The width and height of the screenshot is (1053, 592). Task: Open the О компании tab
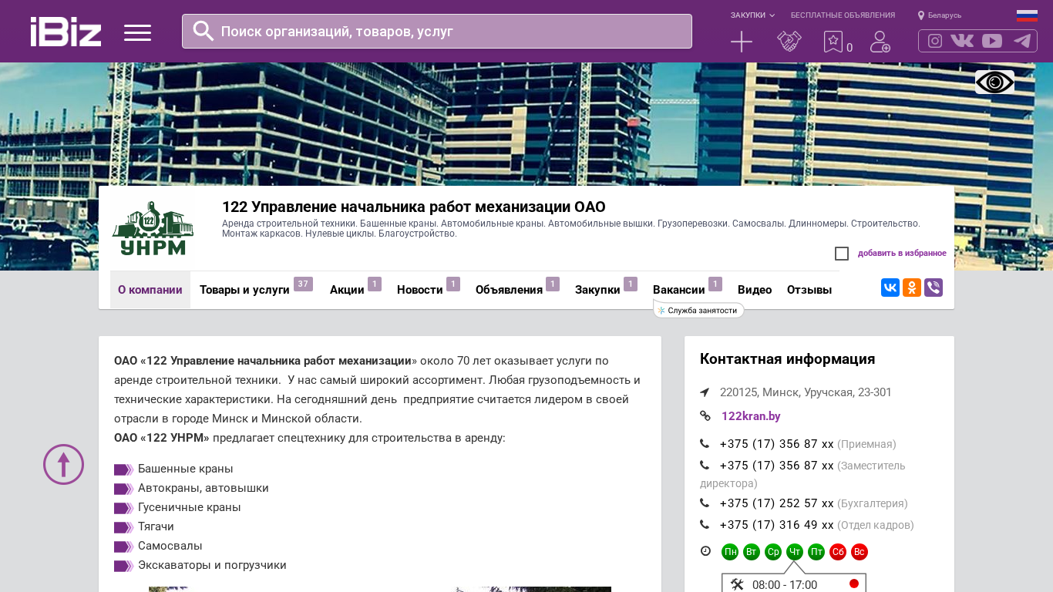(150, 290)
